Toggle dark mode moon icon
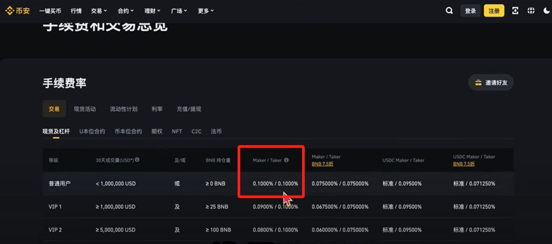The height and width of the screenshot is (244, 552). tap(547, 11)
